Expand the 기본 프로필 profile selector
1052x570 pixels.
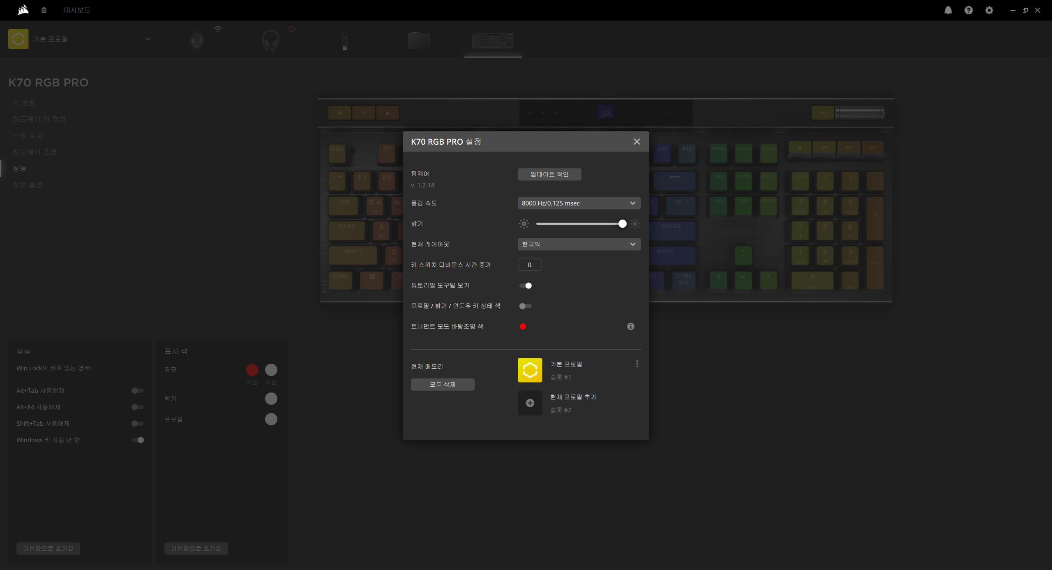click(148, 39)
